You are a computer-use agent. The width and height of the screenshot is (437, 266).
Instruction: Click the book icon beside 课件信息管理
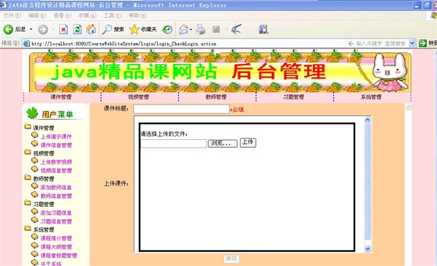coord(35,144)
